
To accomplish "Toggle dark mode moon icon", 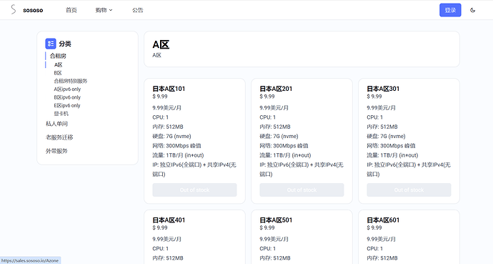I will pos(472,10).
